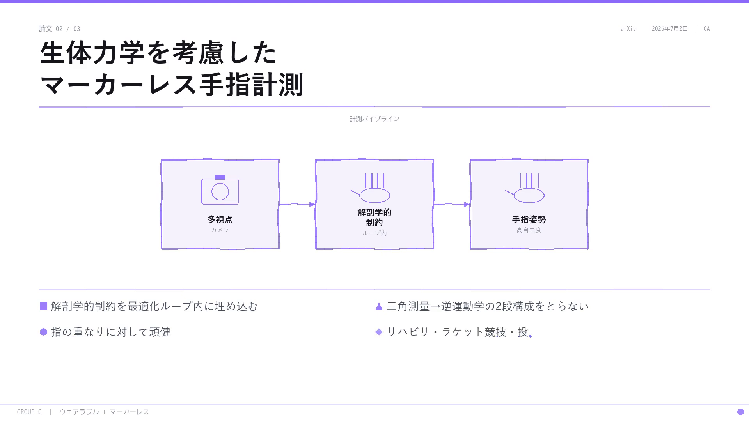This screenshot has height=421, width=749.
Task: Click the arrow from 多視点 to 解剖学的制約
Action: [x=297, y=204]
